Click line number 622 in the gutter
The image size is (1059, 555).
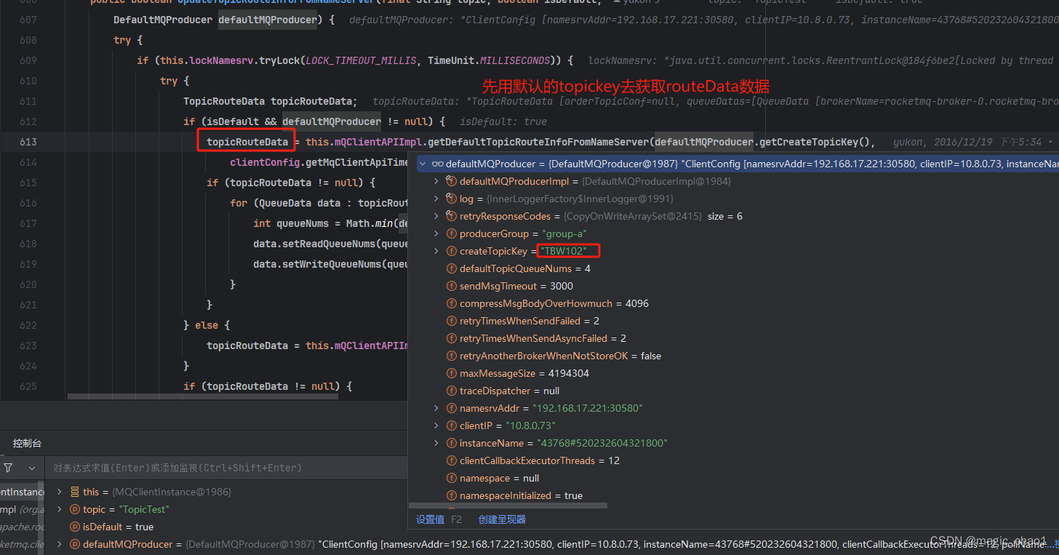point(28,325)
